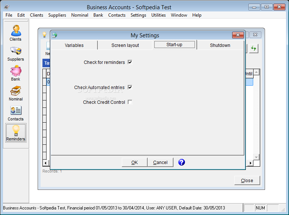The height and width of the screenshot is (215, 289).
Task: Toggle Check Automated entries checkbox
Action: 130,87
